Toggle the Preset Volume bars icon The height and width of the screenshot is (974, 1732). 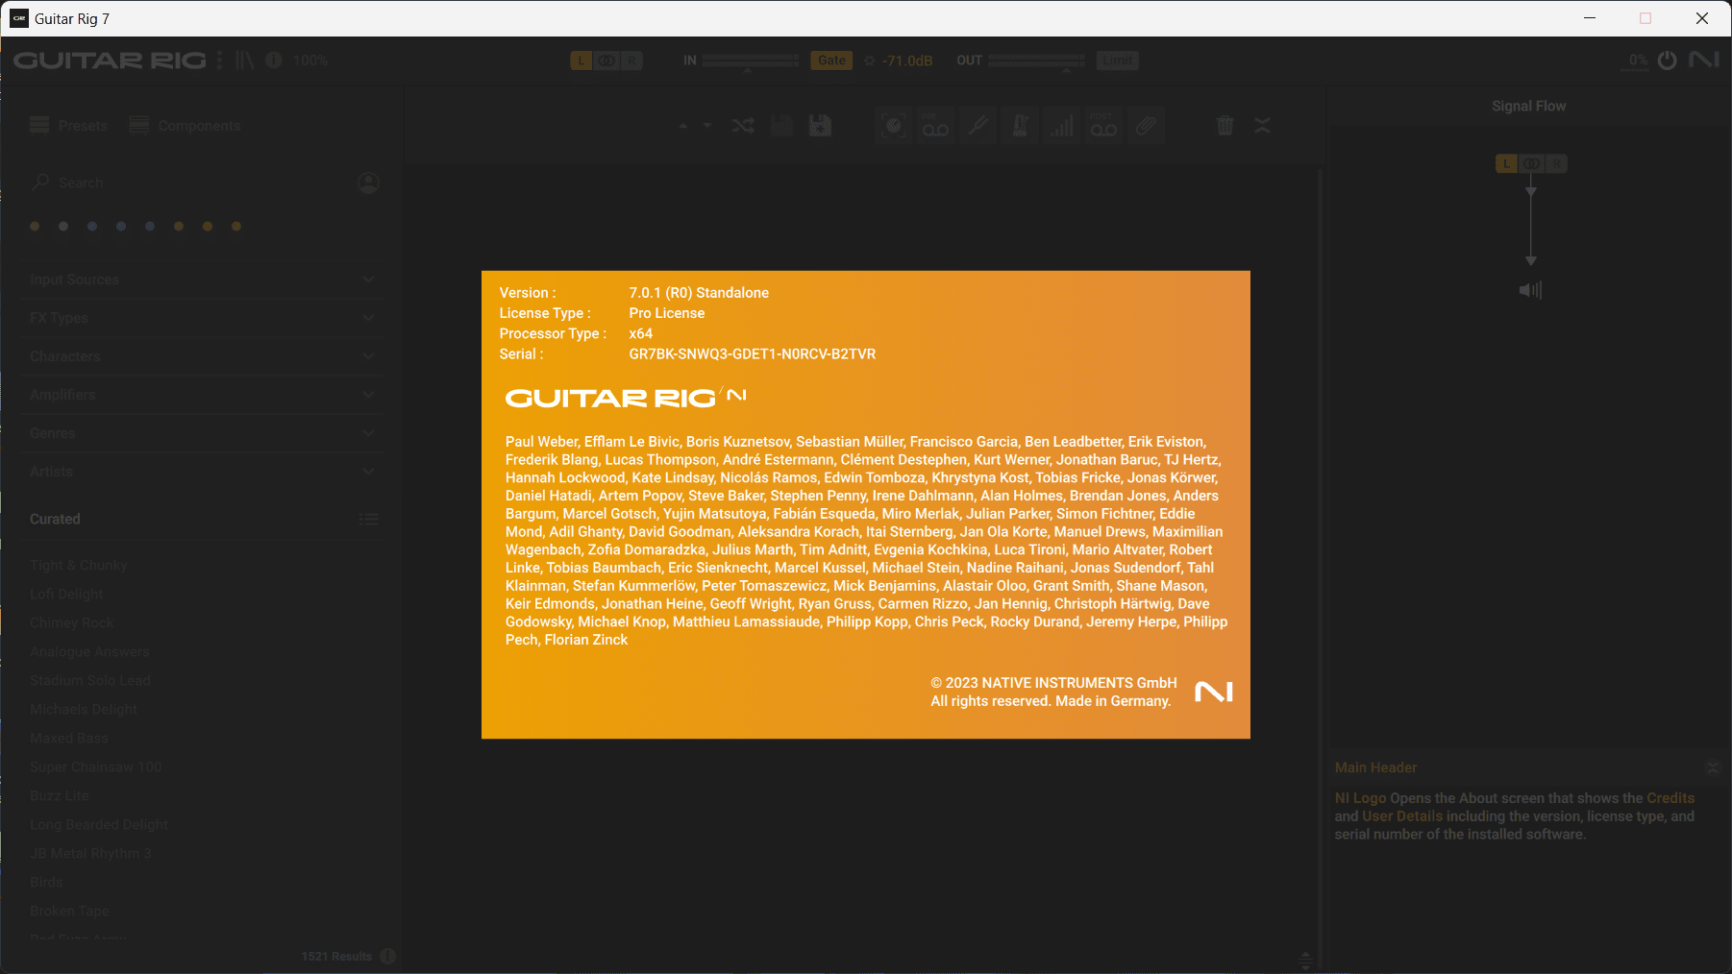[1062, 126]
